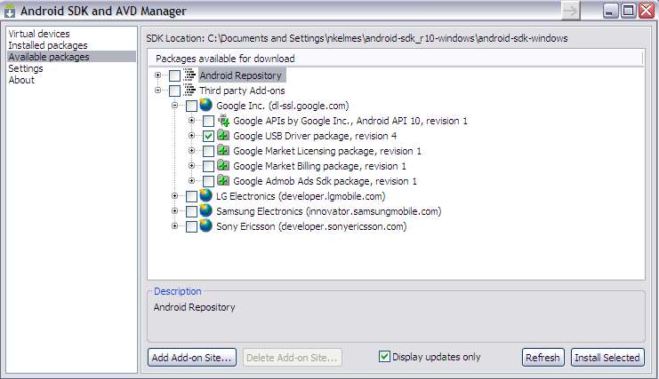This screenshot has width=659, height=379.
Task: Minimize the Android SDK and AVD Manager window
Action: [x=611, y=11]
